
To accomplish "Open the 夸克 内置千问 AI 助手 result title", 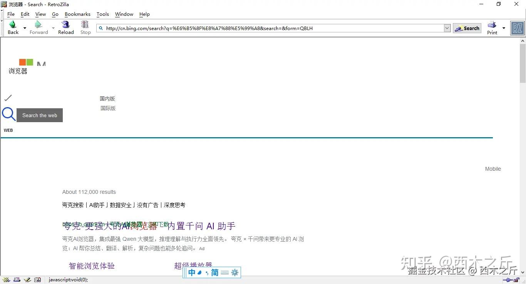I will (x=149, y=226).
